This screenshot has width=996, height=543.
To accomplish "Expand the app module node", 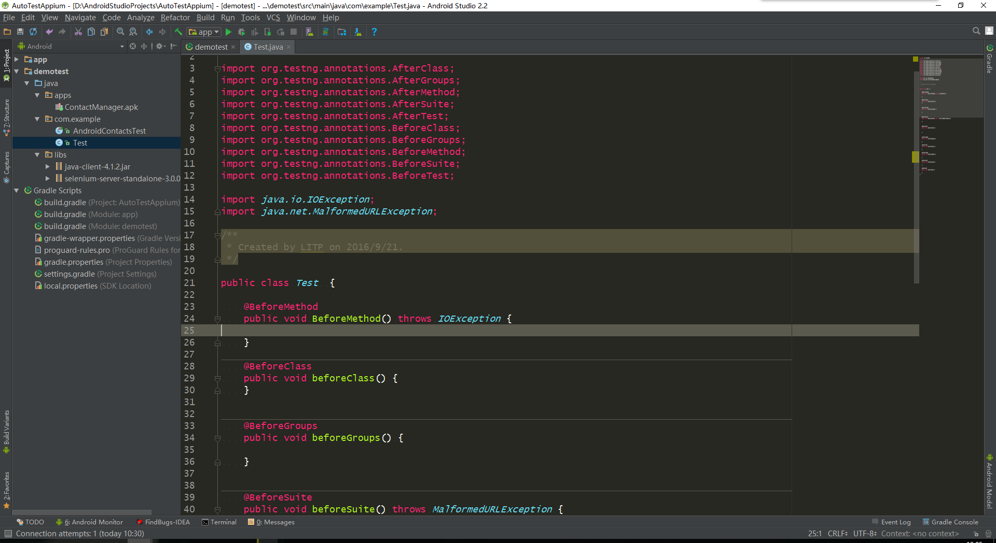I will coord(17,60).
